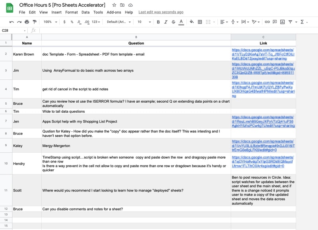
Task: Click the Google Sheets home icon
Action: (x=10, y=8)
